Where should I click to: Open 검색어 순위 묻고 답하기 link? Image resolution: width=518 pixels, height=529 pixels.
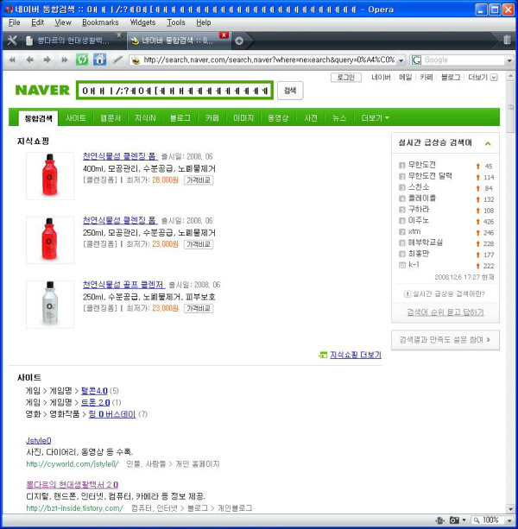[445, 312]
